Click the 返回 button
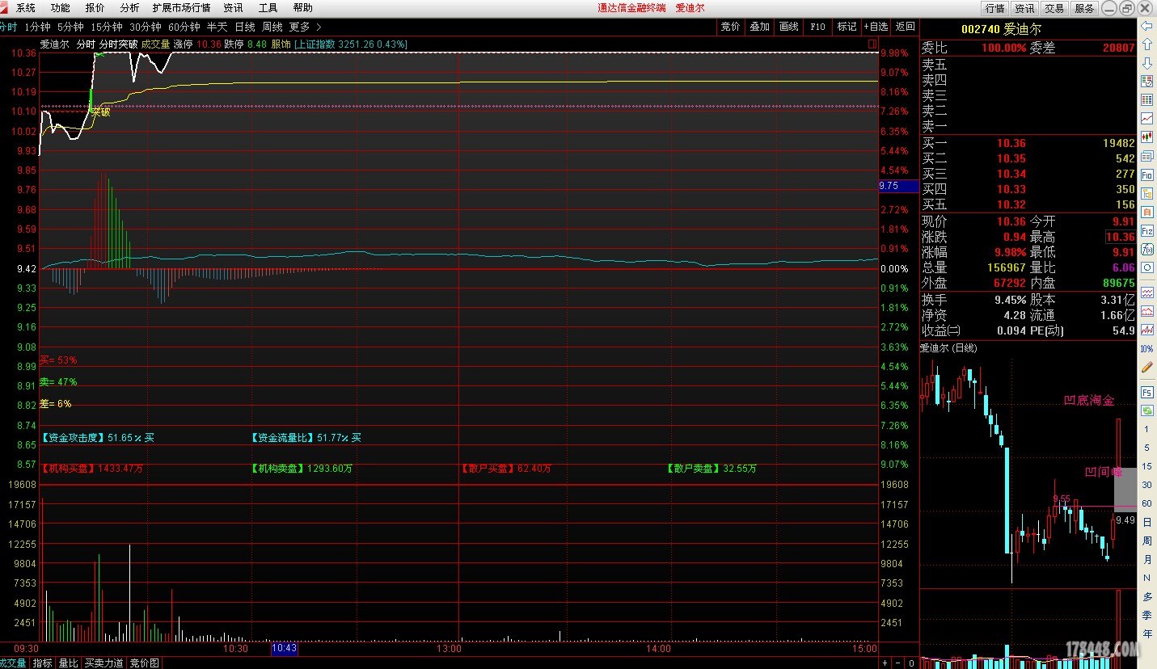This screenshot has height=669, width=1157. coord(906,27)
